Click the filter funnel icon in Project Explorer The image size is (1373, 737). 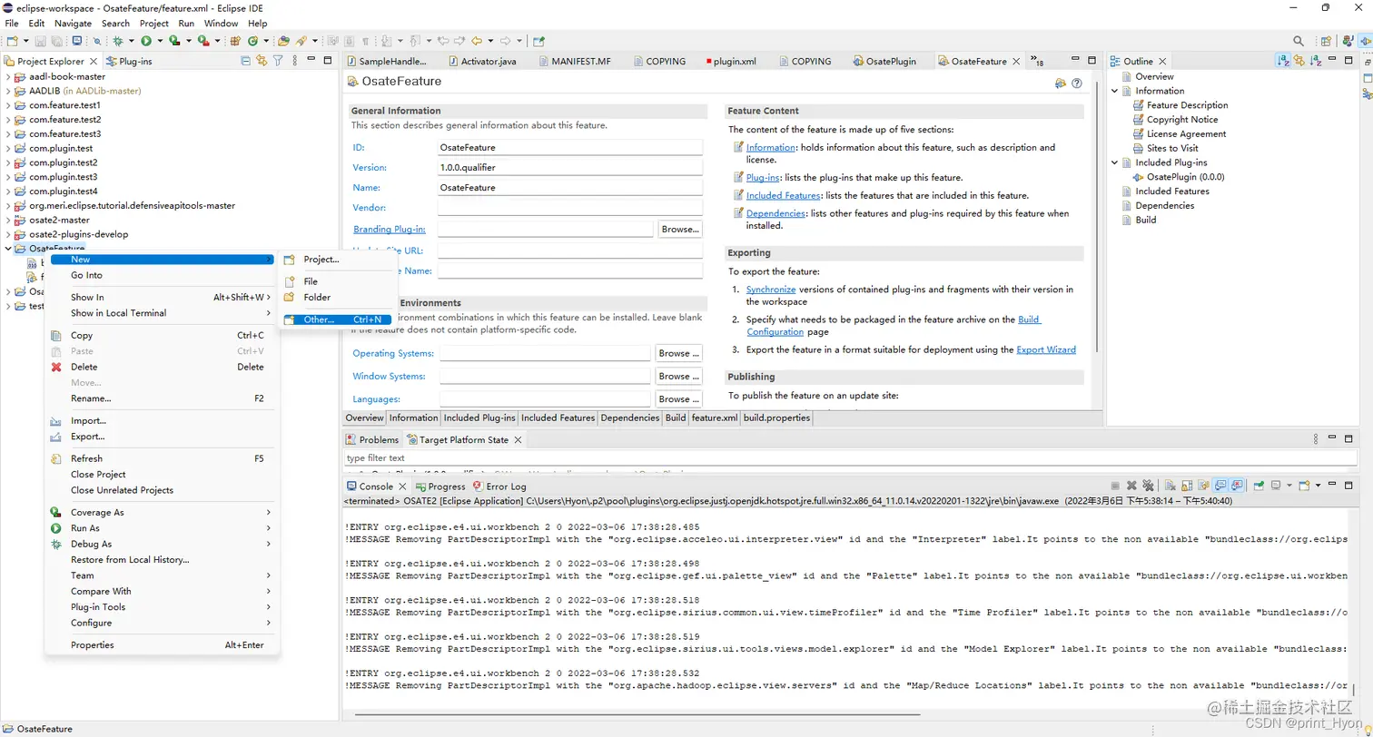(x=278, y=61)
